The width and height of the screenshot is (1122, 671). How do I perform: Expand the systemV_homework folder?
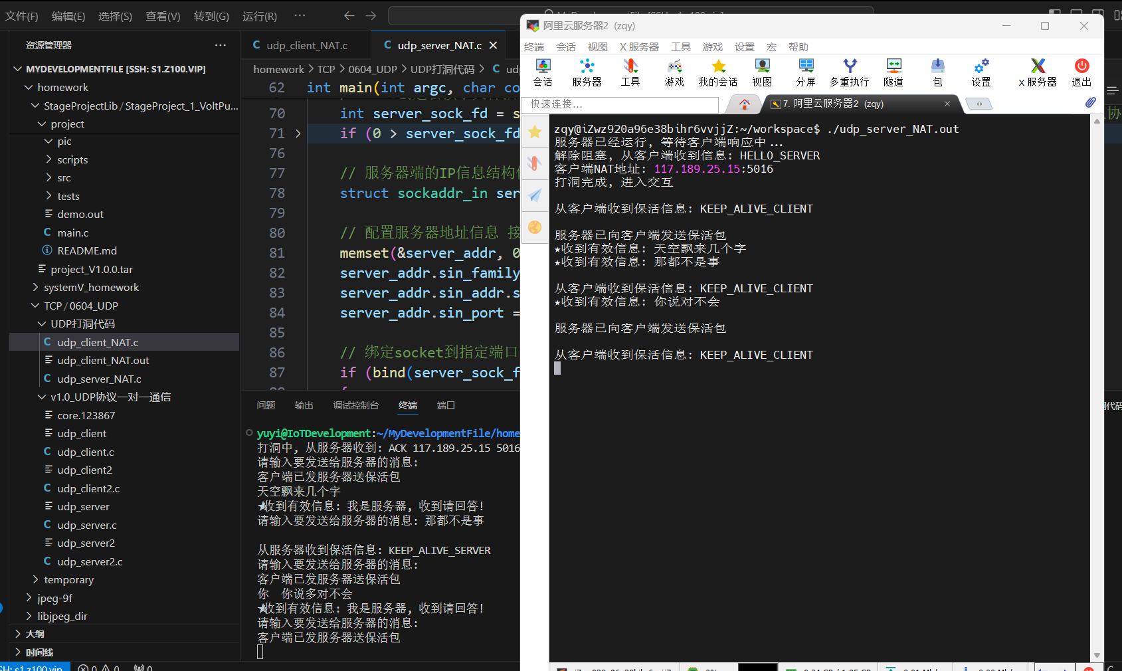point(35,287)
